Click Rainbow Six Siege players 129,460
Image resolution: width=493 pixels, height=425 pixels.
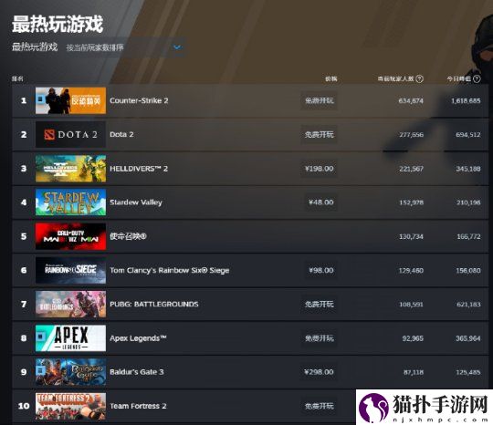tap(411, 271)
